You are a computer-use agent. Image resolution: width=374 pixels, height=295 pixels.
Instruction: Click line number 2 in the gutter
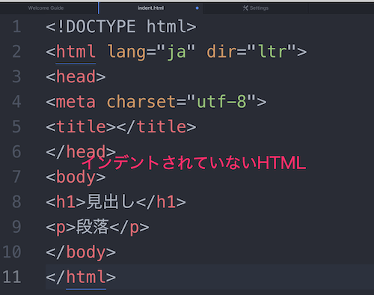pyautogui.click(x=17, y=52)
